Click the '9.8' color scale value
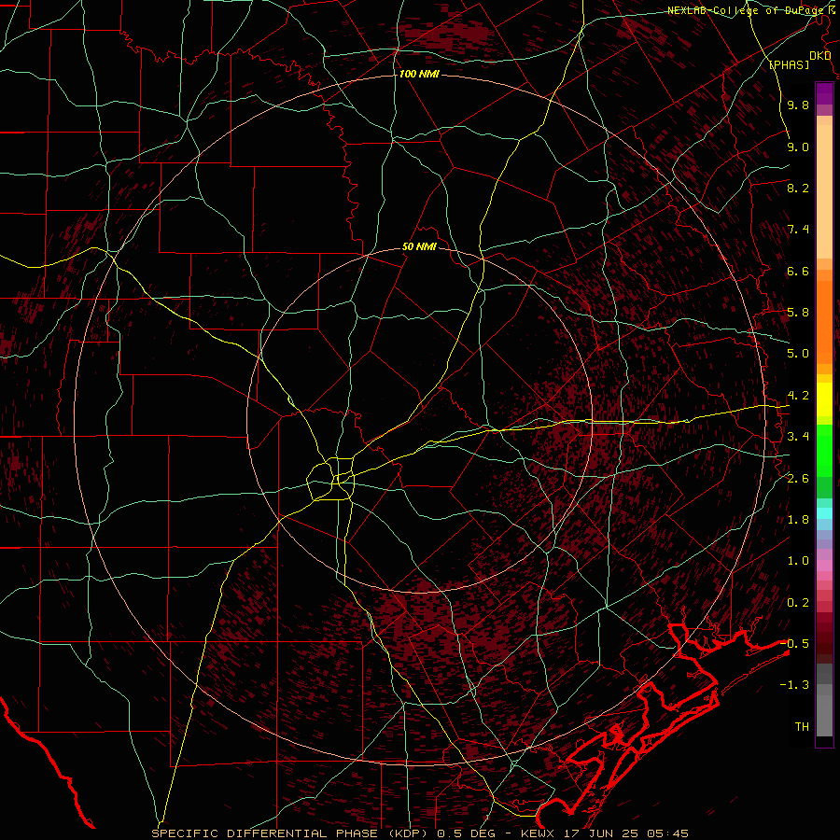The width and height of the screenshot is (840, 840). [798, 105]
